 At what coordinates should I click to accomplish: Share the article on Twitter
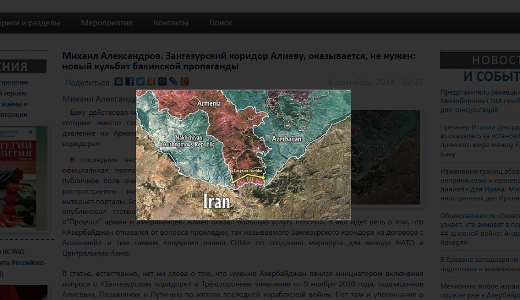coord(140,81)
